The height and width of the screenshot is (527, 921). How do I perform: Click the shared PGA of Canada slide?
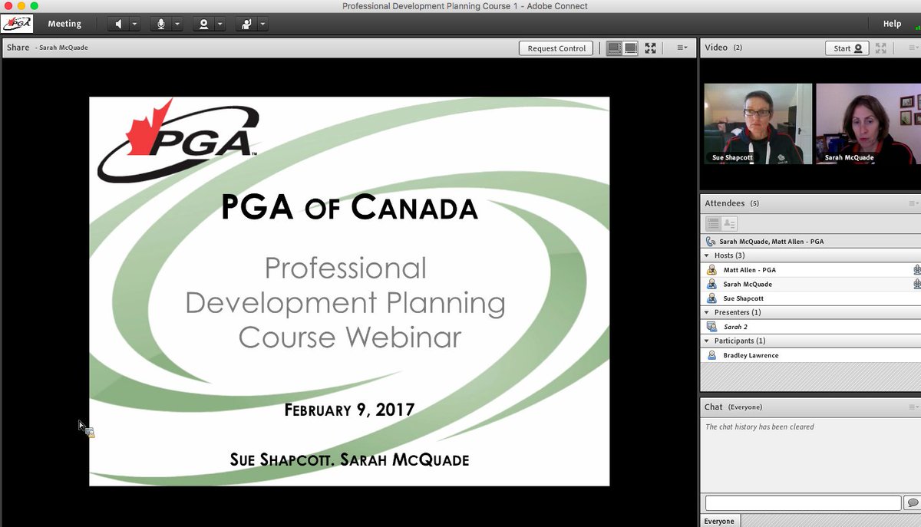tap(349, 291)
